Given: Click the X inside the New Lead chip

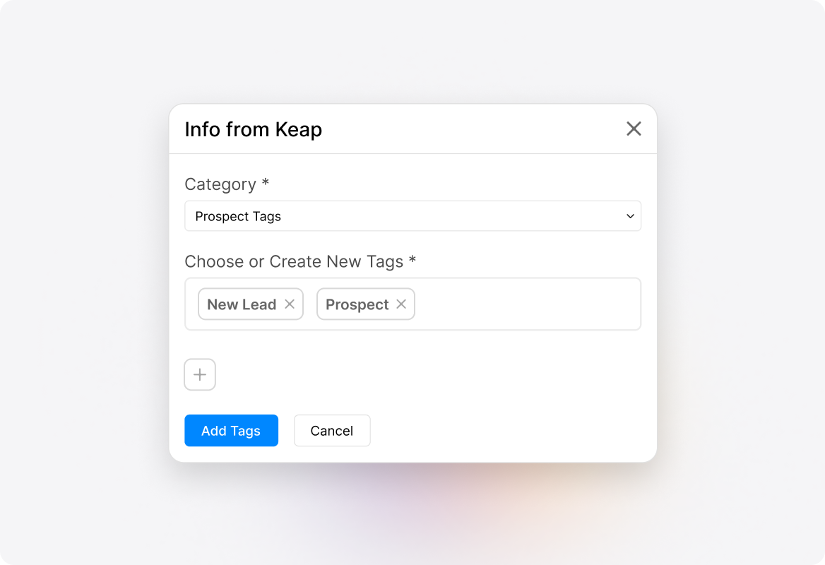Looking at the screenshot, I should tap(290, 304).
